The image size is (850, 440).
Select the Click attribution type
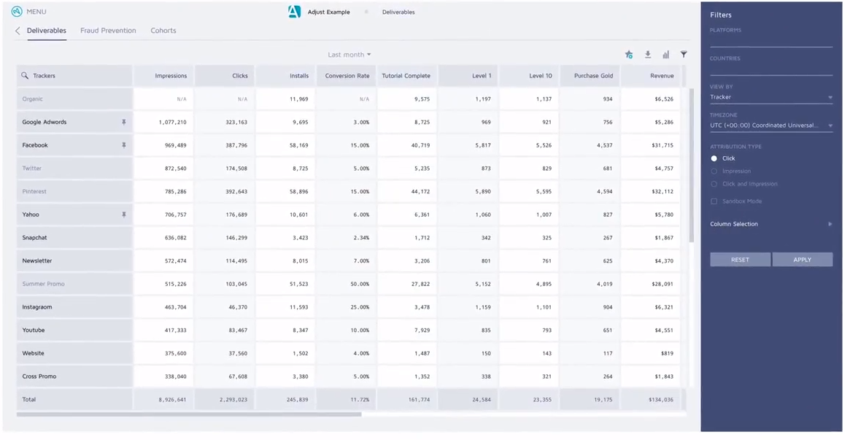714,158
